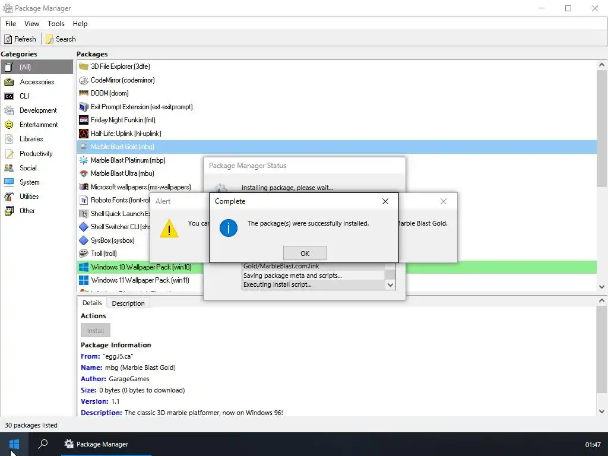Click the Microsoft wallpapers icon
This screenshot has height=456, width=608.
[83, 187]
